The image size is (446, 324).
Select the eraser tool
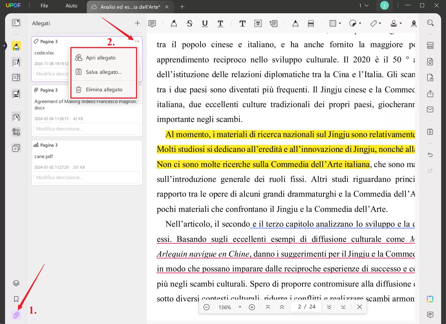coord(311,24)
